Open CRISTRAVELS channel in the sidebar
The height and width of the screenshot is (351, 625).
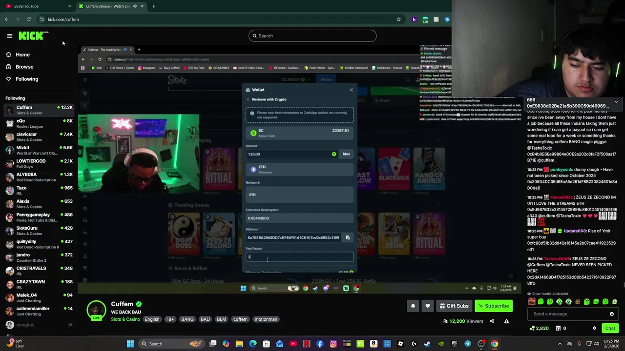click(38, 271)
